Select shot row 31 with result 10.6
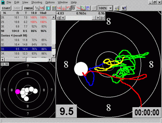Image resolution: width=162 pixels, height=123 pixels. pyautogui.click(x=26, y=40)
